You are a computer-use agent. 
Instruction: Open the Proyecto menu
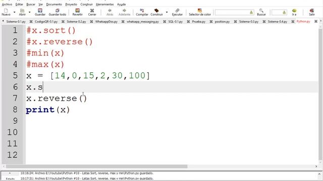point(71,5)
